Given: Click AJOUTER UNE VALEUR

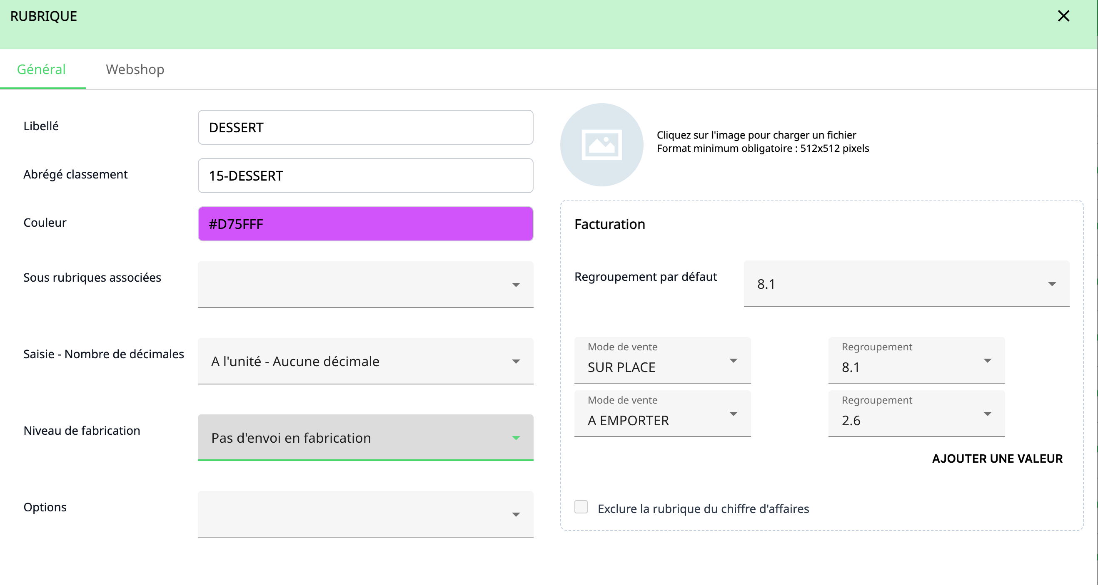Looking at the screenshot, I should [997, 459].
